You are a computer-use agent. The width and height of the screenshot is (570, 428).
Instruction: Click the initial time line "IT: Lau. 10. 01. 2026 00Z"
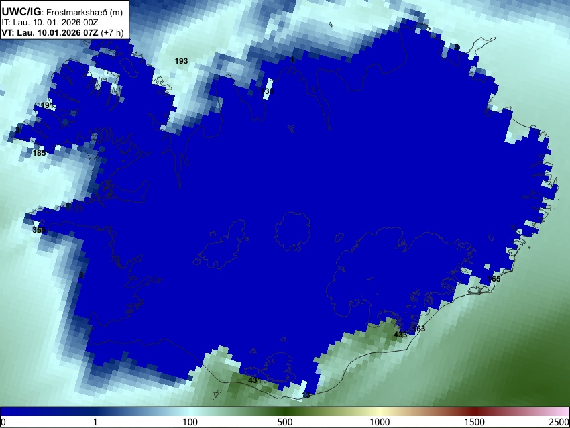tap(50, 23)
